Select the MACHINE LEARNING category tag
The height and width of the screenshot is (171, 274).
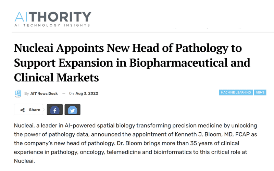click(x=236, y=92)
